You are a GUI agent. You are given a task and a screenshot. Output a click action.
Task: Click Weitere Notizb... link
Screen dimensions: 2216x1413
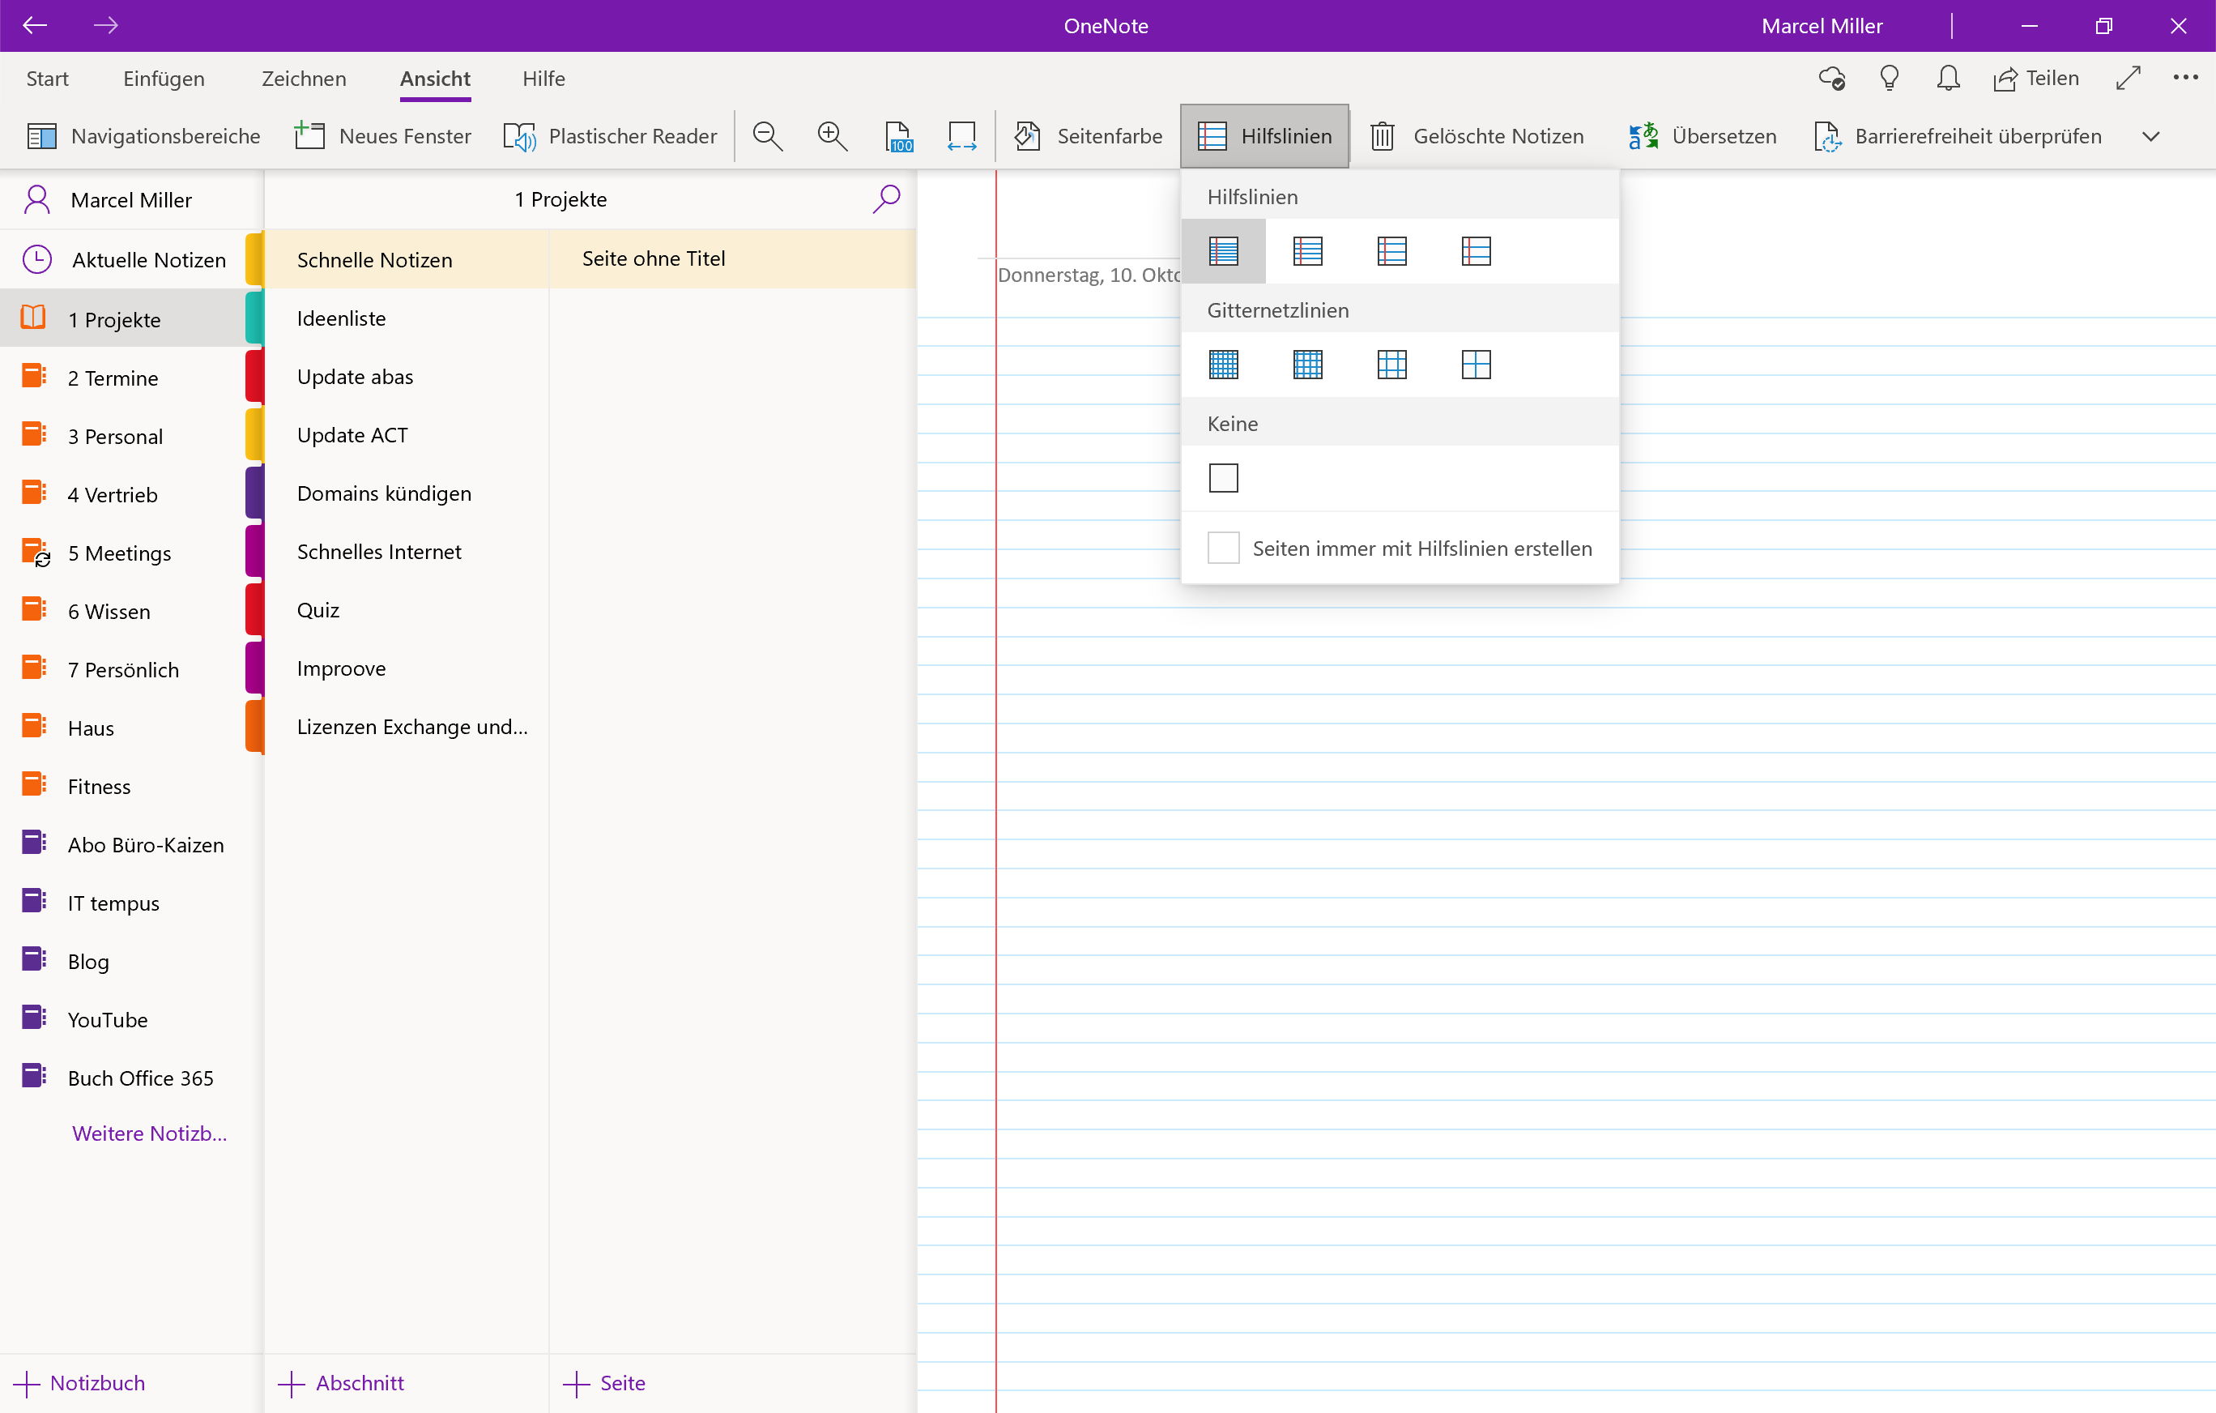[149, 1133]
